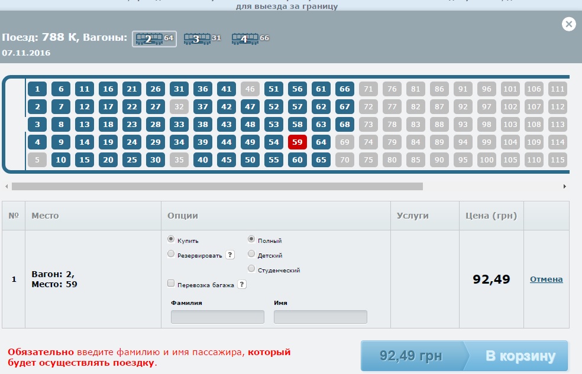This screenshot has height=374, width=582.
Task: Choose the Детский ticket type
Action: 251,255
